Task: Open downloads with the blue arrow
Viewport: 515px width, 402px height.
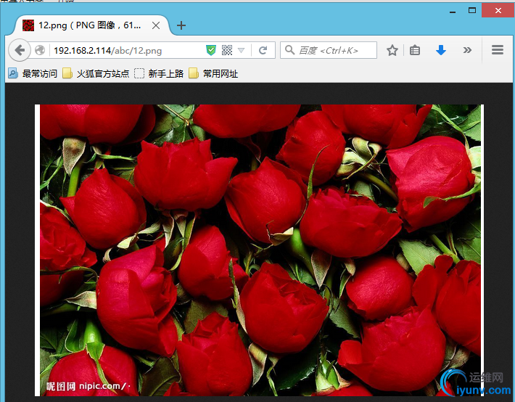Action: click(x=441, y=50)
